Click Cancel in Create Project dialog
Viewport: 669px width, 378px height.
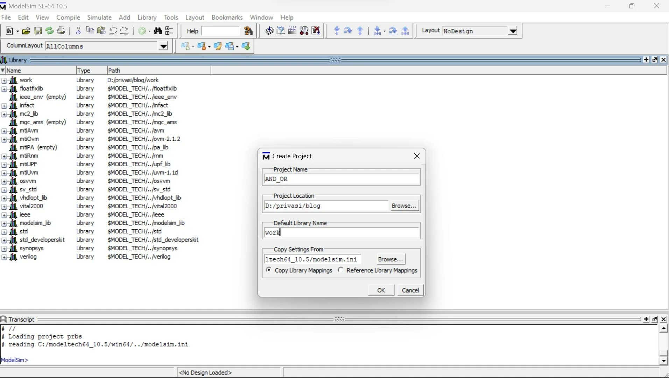pyautogui.click(x=410, y=290)
